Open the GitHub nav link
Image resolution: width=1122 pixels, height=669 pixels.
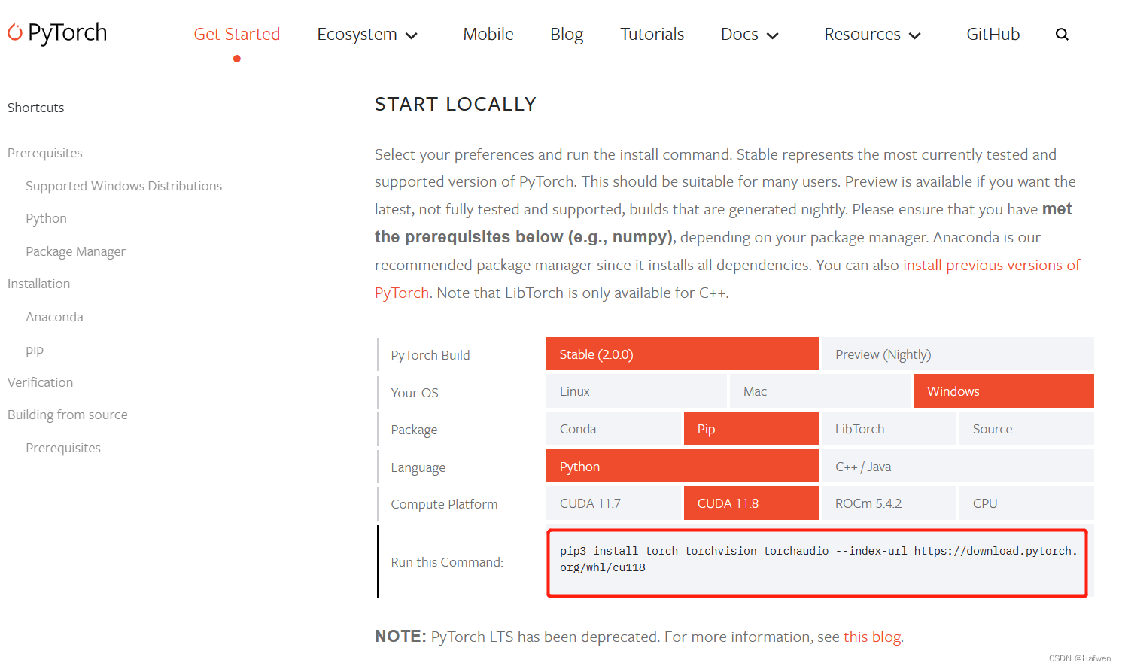[x=993, y=35]
